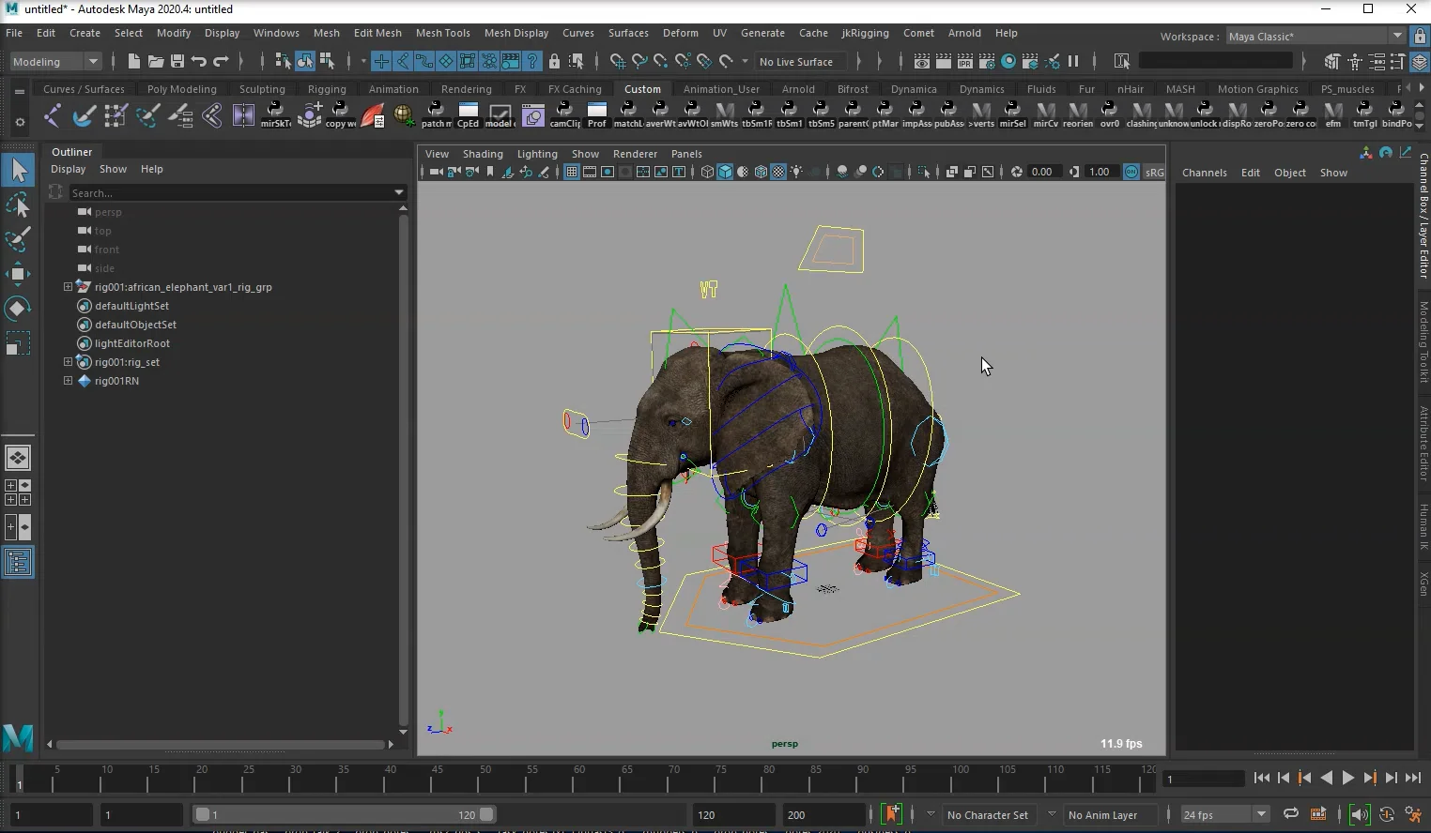Click the Undo arrow icon
This screenshot has width=1431, height=833.
click(198, 61)
